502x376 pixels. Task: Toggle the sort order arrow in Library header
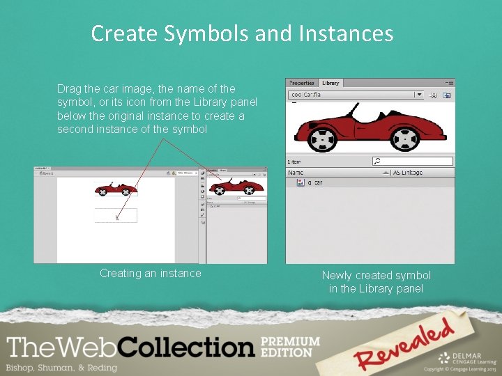(386, 173)
